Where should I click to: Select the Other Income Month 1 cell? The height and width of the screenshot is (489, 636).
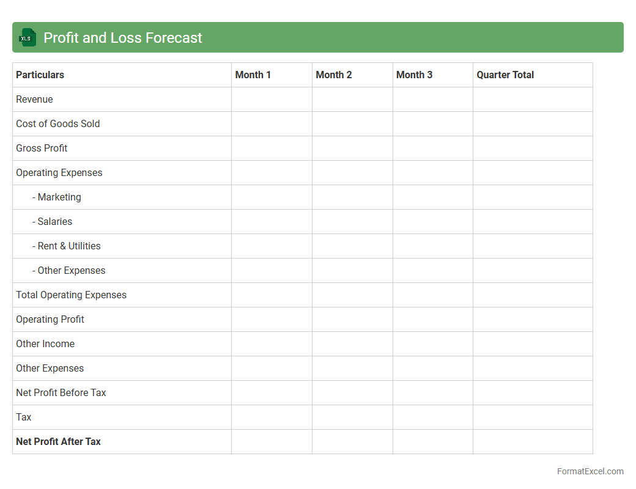pos(272,344)
